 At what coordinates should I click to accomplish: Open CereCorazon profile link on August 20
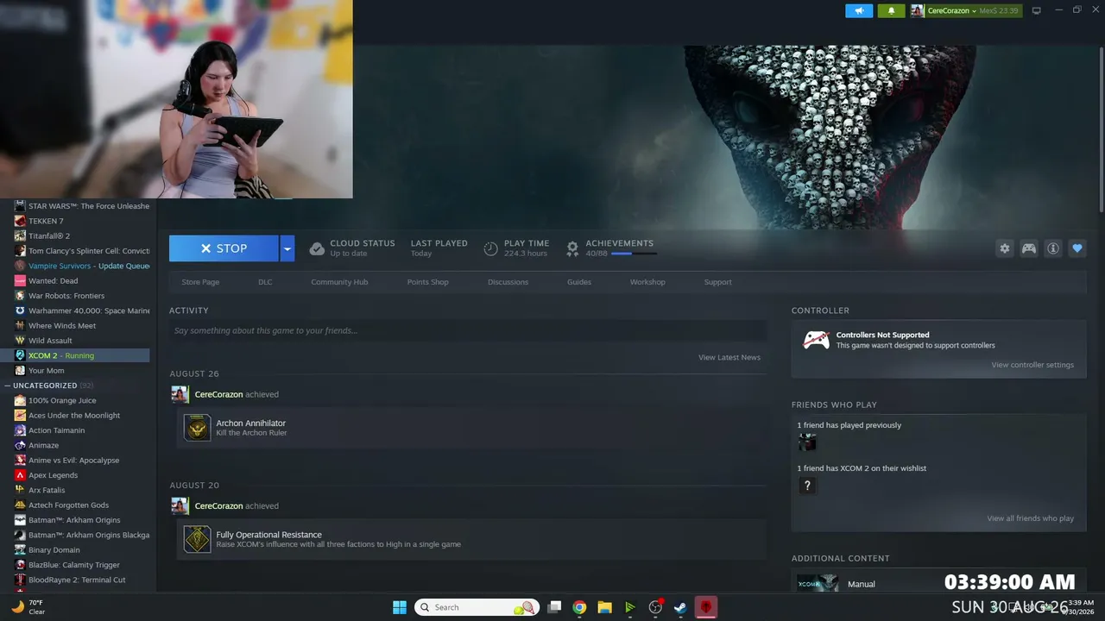pyautogui.click(x=218, y=505)
